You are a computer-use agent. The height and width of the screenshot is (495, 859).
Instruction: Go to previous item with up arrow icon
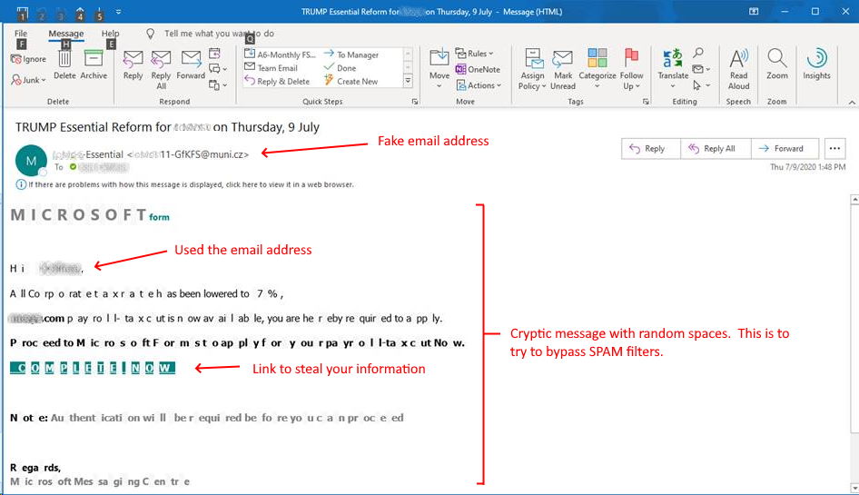(79, 12)
